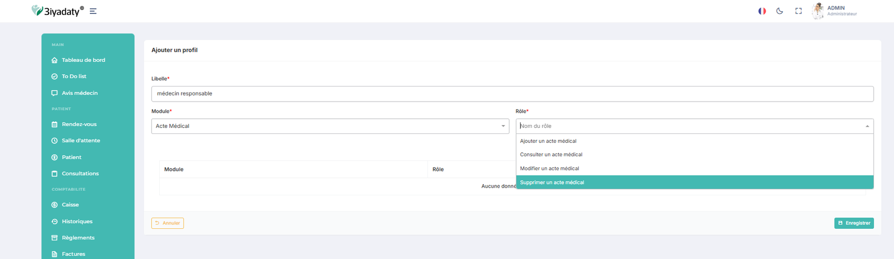Click the Enregistrer save button
Image resolution: width=894 pixels, height=259 pixels.
tap(854, 223)
